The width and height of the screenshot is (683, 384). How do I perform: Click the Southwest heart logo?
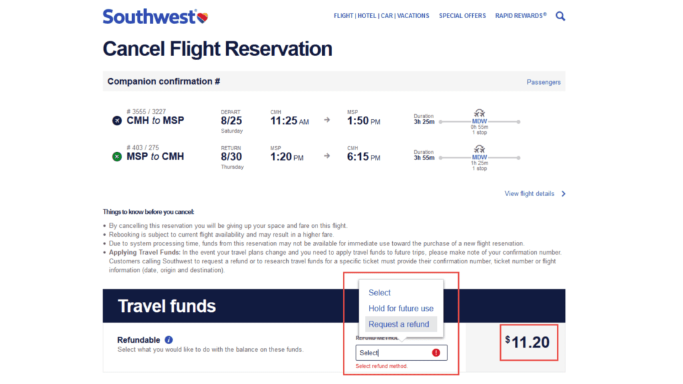pos(202,17)
